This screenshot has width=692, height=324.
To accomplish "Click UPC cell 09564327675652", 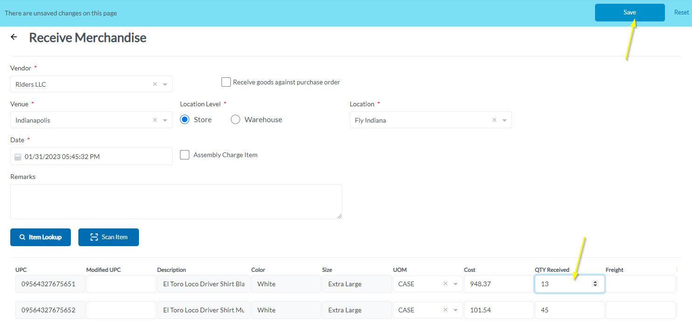I will tap(50, 310).
